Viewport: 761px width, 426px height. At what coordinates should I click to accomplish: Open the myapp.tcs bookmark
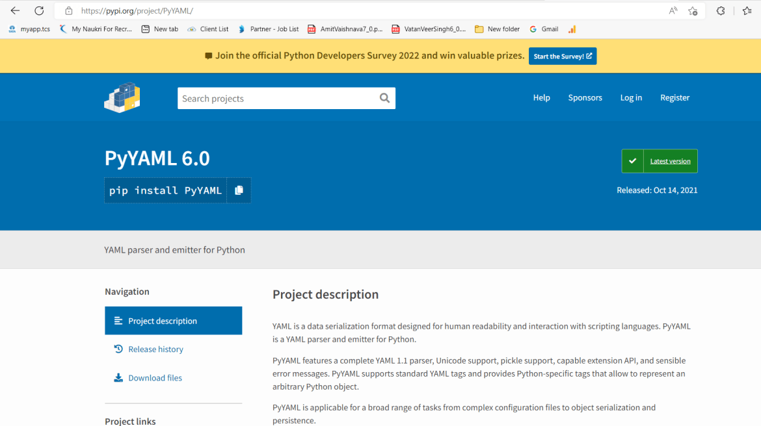(x=29, y=29)
